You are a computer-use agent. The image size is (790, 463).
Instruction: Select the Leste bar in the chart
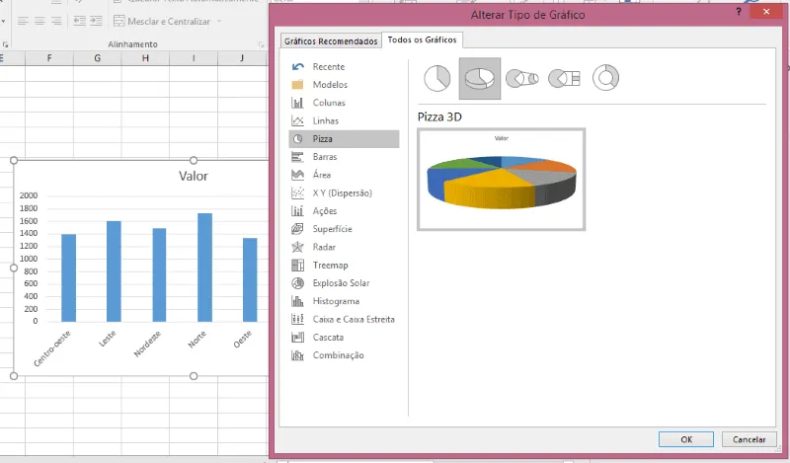point(114,271)
